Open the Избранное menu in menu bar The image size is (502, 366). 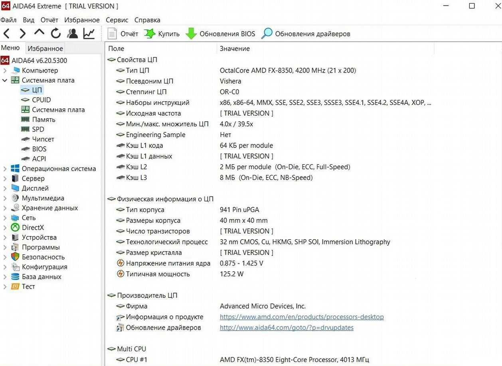click(82, 20)
